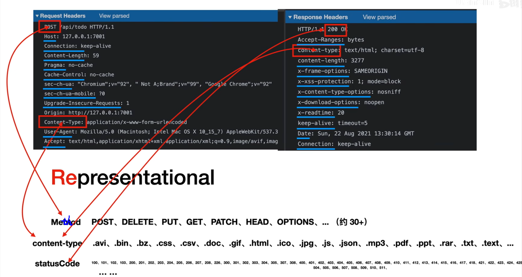
Task: Select the response "content-type: text/html; charset=utf-8" row
Action: (x=361, y=50)
